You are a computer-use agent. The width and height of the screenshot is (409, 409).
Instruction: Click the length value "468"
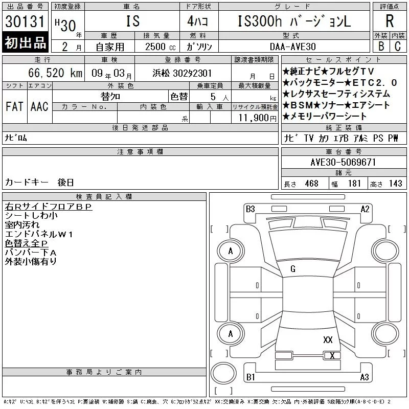click(311, 184)
